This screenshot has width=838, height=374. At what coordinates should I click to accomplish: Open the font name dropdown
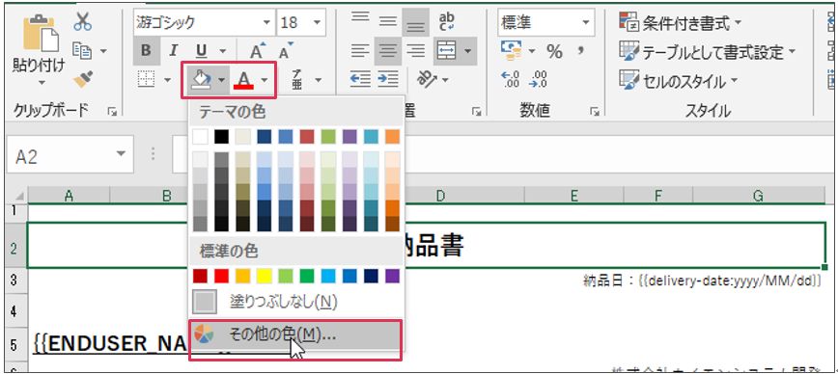(266, 22)
